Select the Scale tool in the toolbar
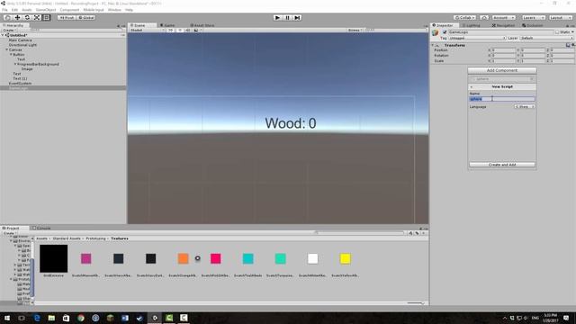 click(x=37, y=18)
